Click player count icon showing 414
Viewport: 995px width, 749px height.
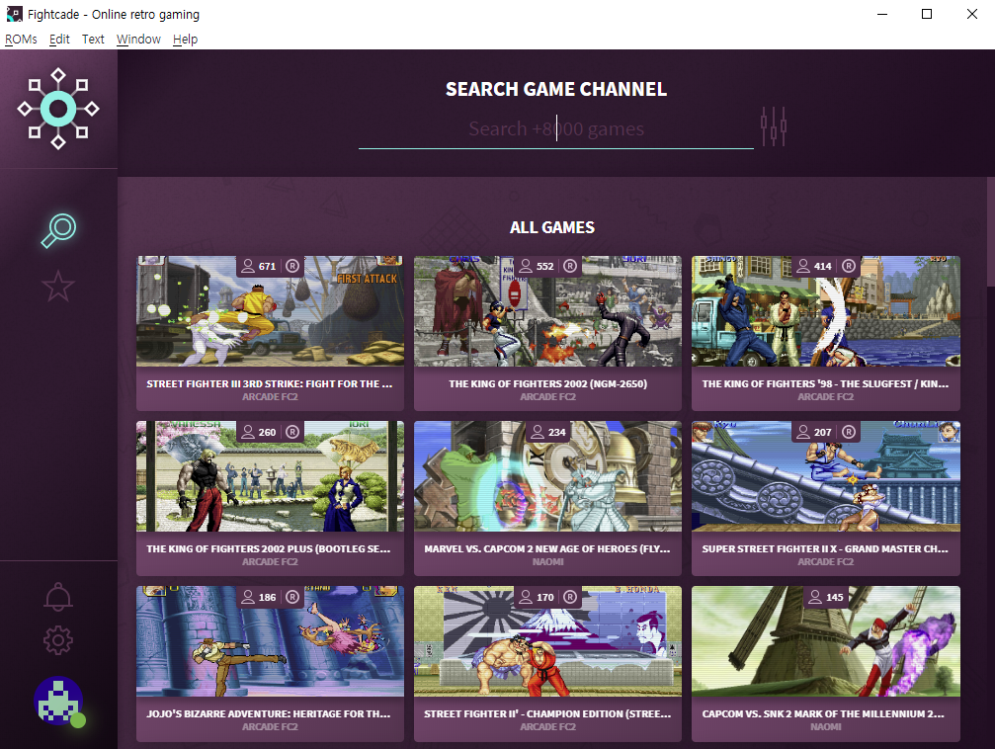(803, 266)
